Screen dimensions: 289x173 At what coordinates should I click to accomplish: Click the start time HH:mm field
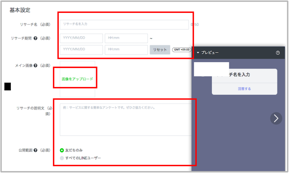(x=126, y=38)
